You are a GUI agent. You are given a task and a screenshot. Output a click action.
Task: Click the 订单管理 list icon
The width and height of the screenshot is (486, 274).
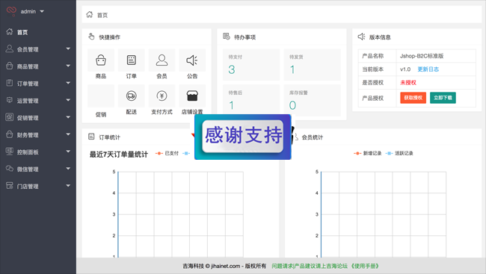point(10,83)
